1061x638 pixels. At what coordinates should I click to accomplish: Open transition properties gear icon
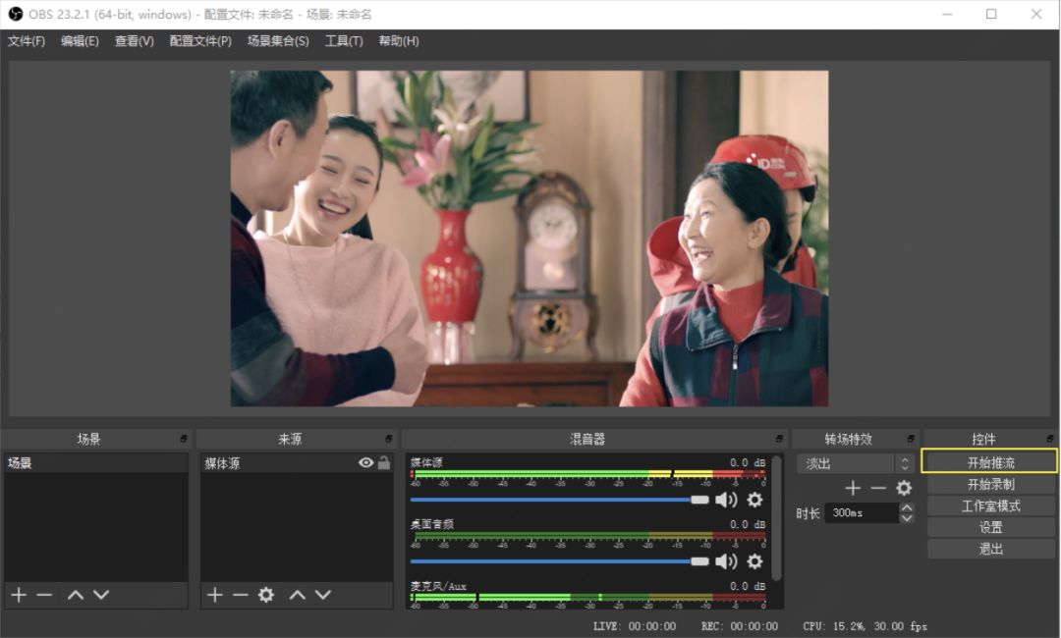point(904,488)
